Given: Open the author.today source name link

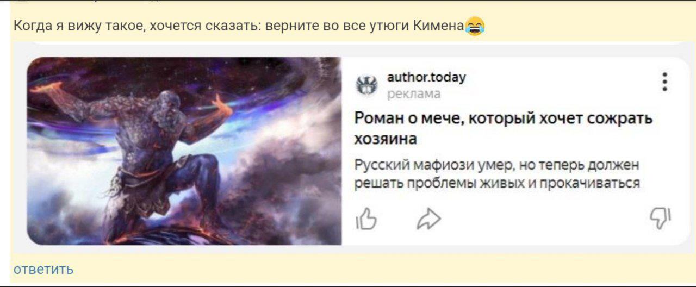Looking at the screenshot, I should tap(426, 78).
